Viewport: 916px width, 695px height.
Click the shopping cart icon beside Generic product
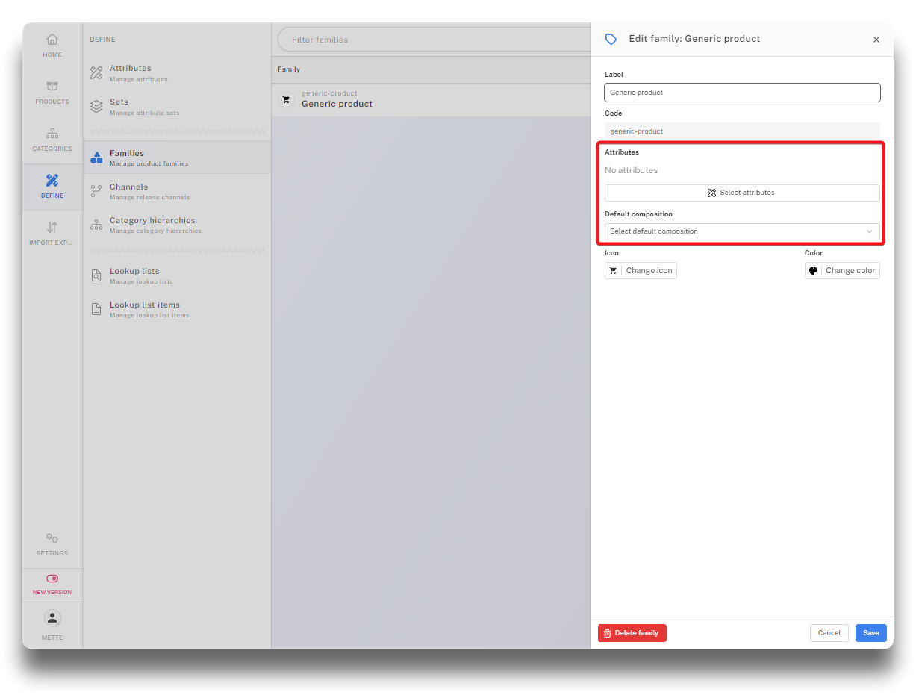click(x=286, y=99)
